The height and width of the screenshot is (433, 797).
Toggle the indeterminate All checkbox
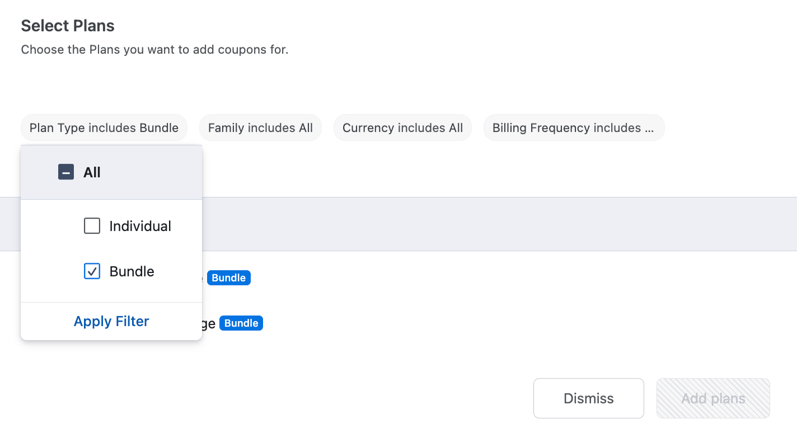[x=66, y=172]
